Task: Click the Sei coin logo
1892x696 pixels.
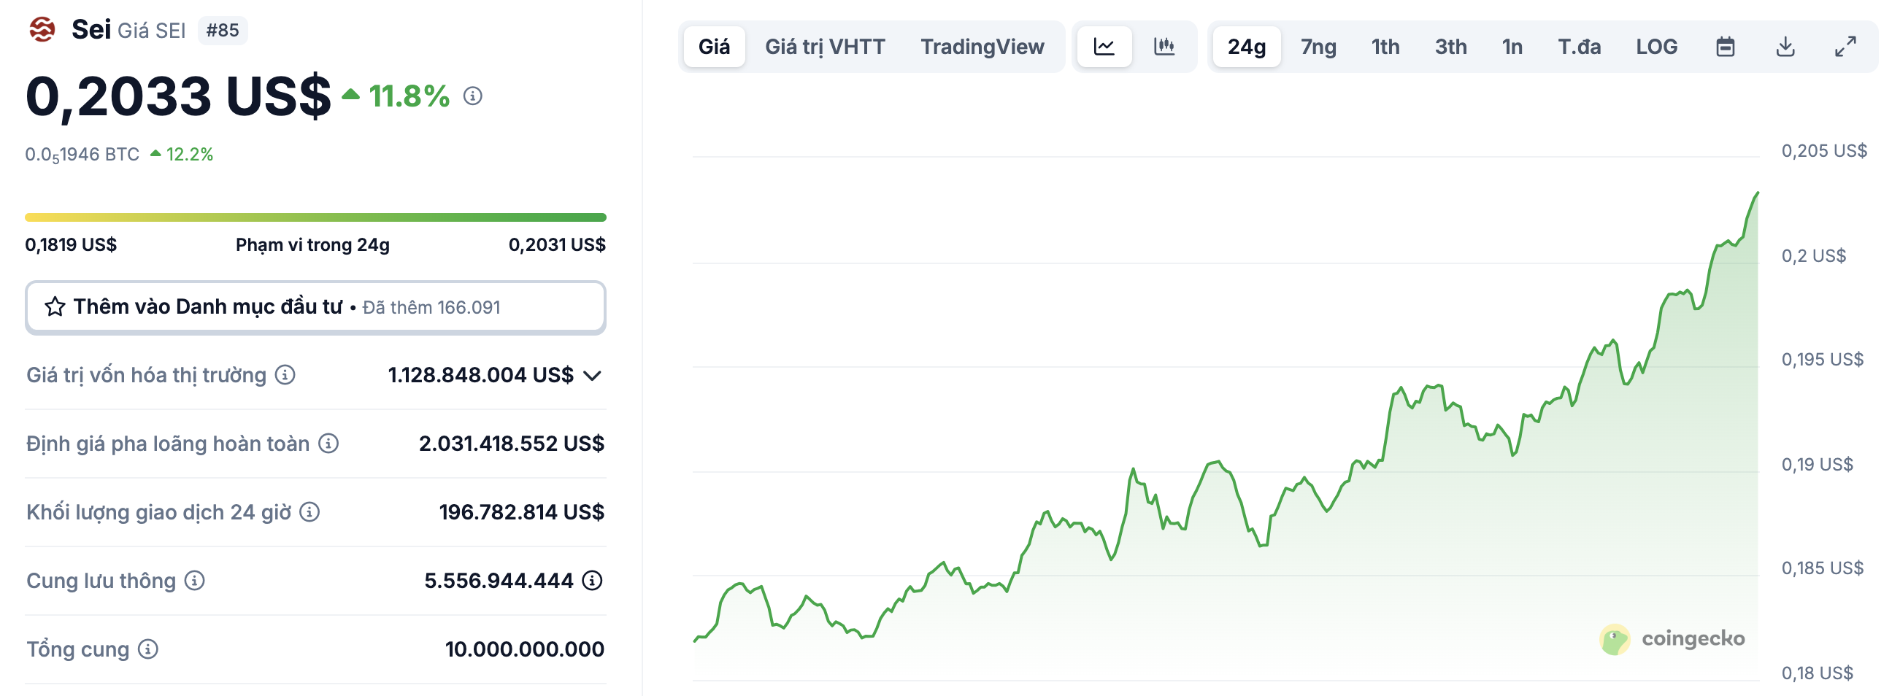Action: click(x=42, y=31)
